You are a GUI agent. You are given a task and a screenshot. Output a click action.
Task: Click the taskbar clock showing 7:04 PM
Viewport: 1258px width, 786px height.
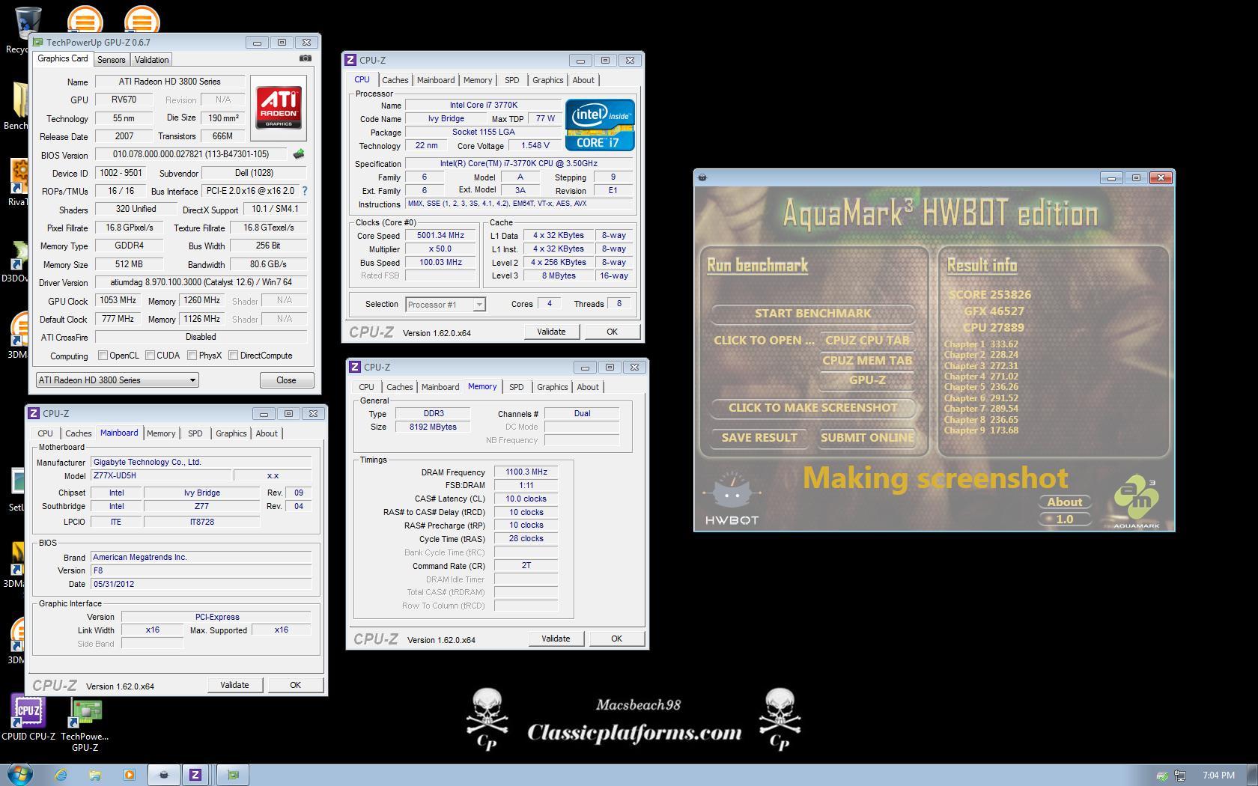1218,776
